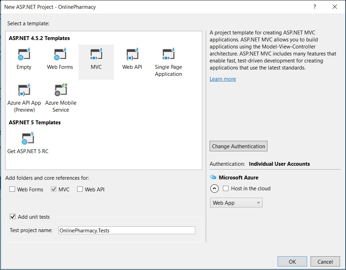Enable the Web API references checkbox
Viewport: 346px width, 270px height.
[x=80, y=189]
